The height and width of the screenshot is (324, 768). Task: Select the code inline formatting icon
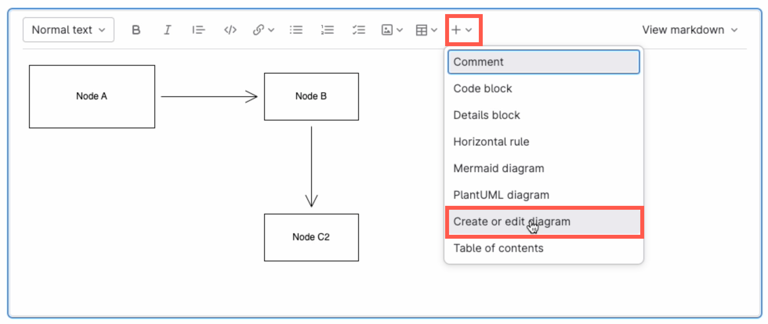230,29
